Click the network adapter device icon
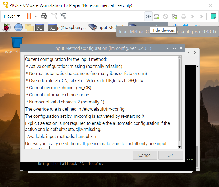219x187 pixels. [174, 16]
